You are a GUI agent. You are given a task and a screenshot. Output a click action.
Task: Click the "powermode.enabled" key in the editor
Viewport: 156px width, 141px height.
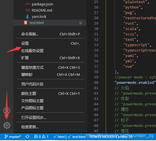point(135,82)
